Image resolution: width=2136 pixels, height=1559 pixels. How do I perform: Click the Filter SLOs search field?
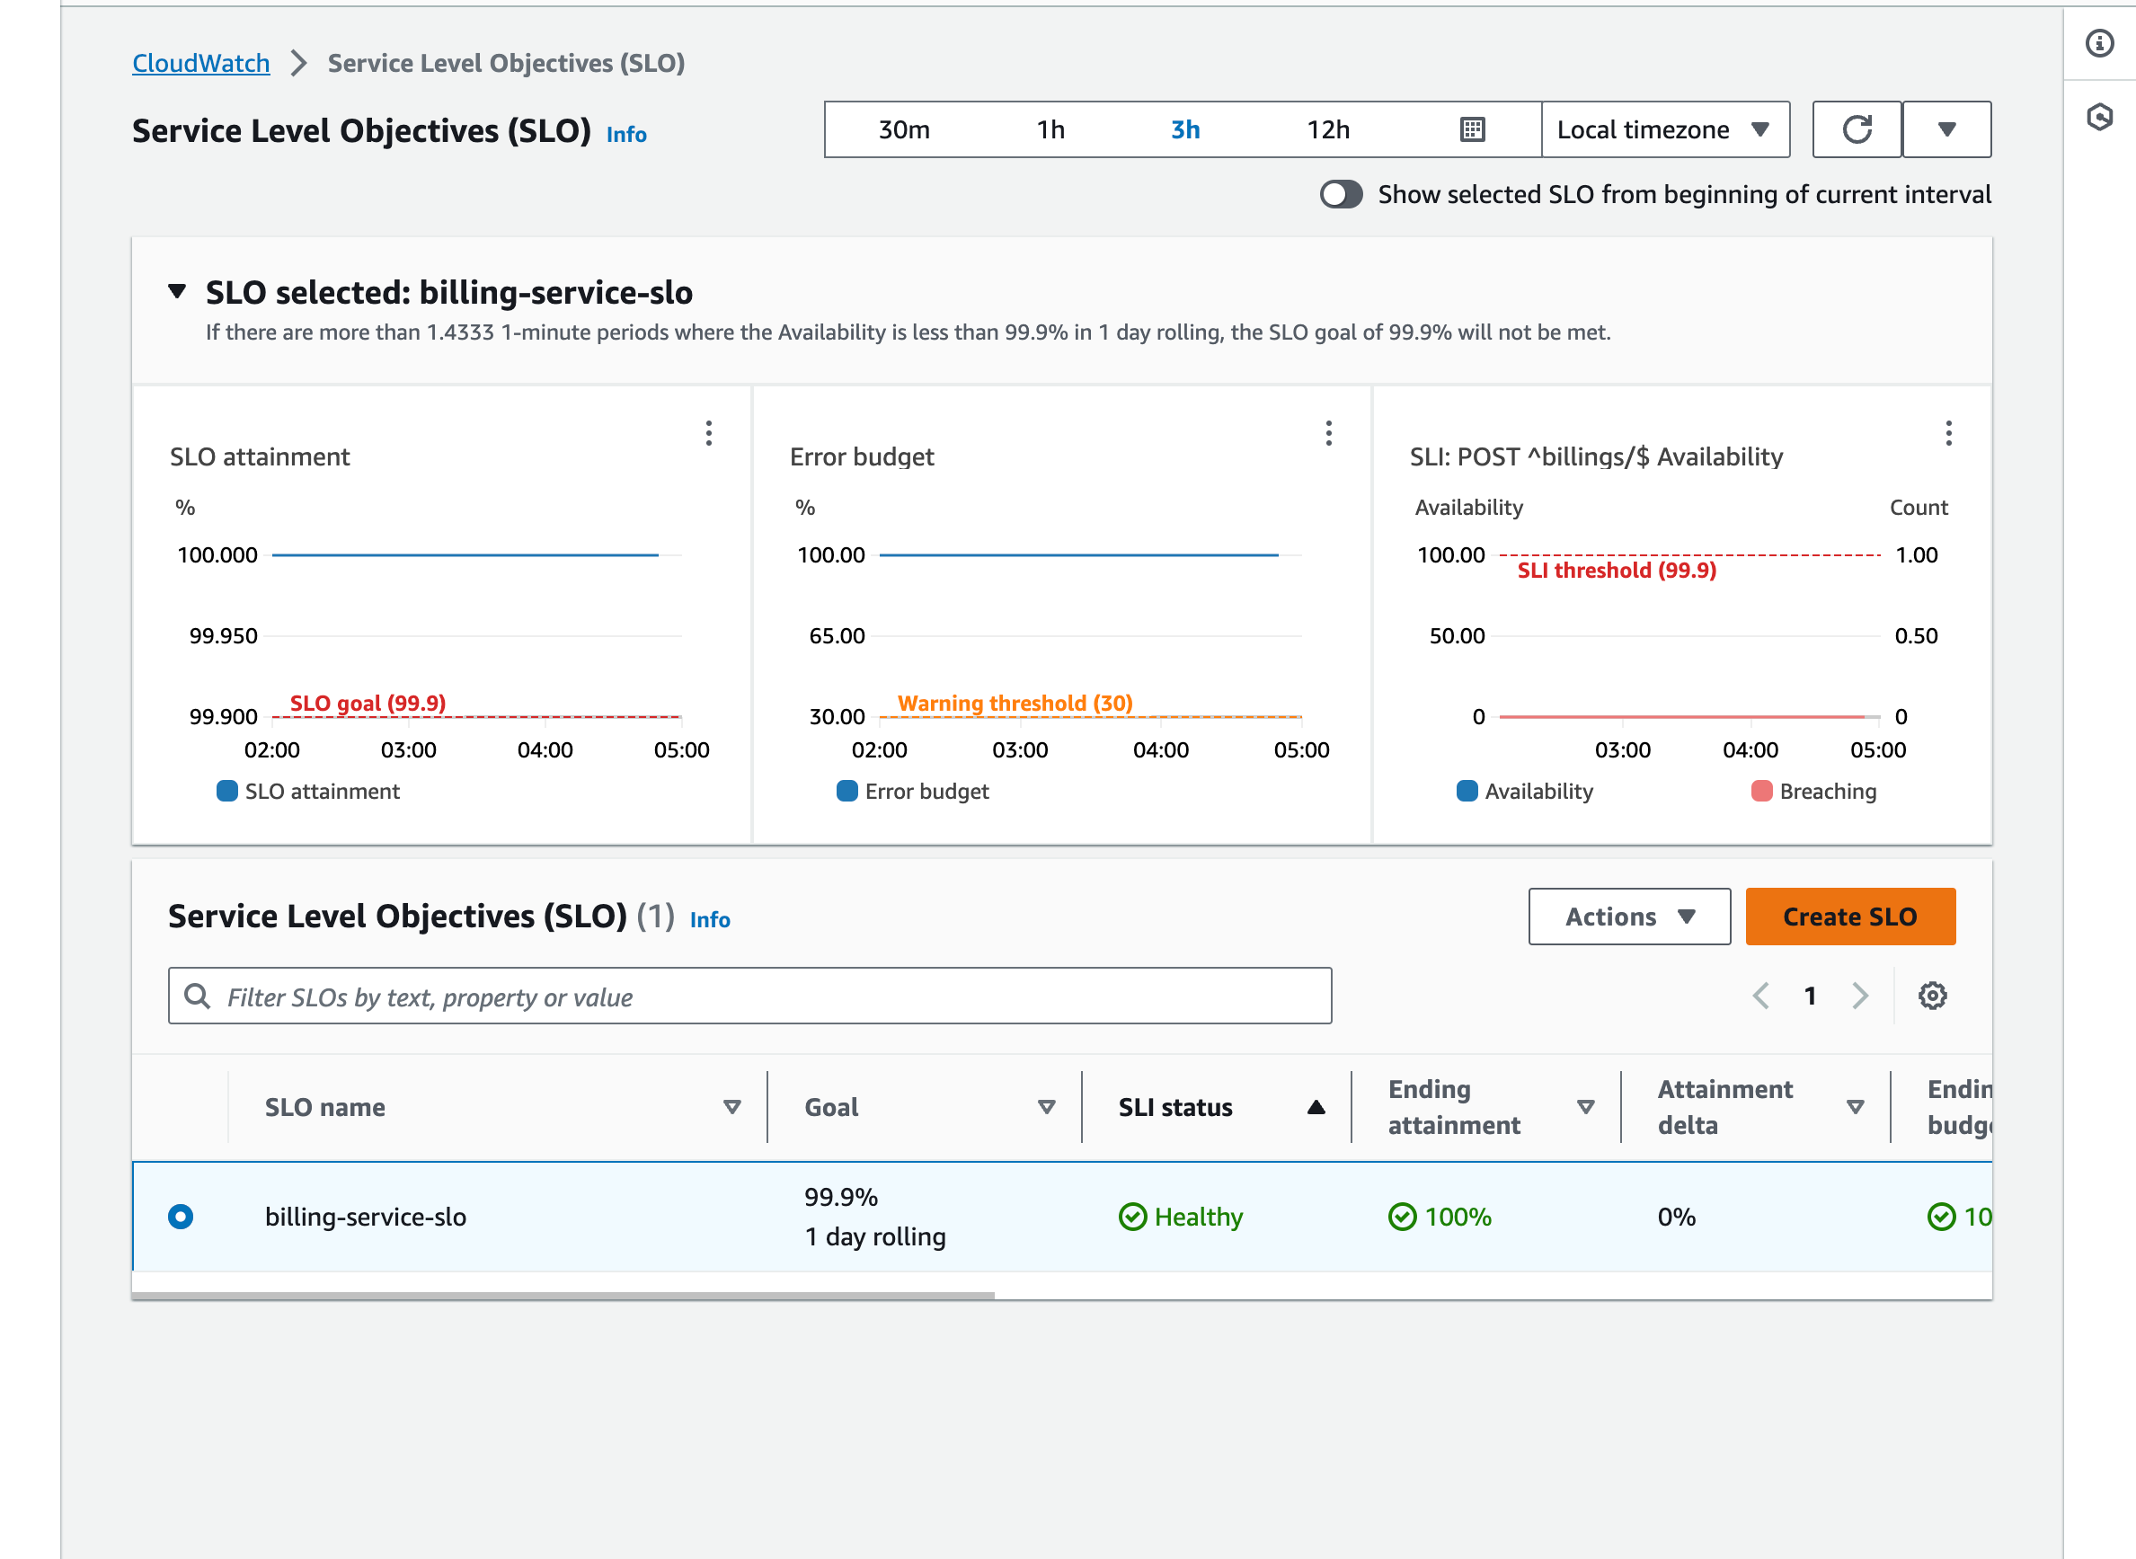click(x=750, y=996)
